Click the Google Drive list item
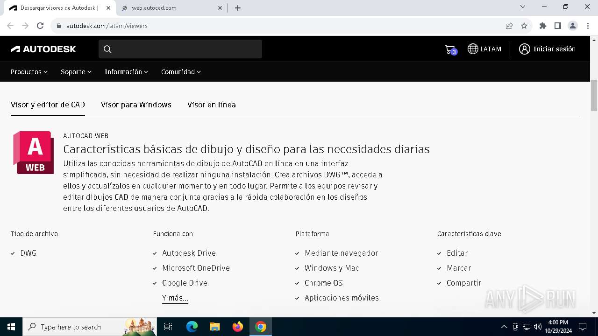This screenshot has height=336, width=598. tap(185, 283)
